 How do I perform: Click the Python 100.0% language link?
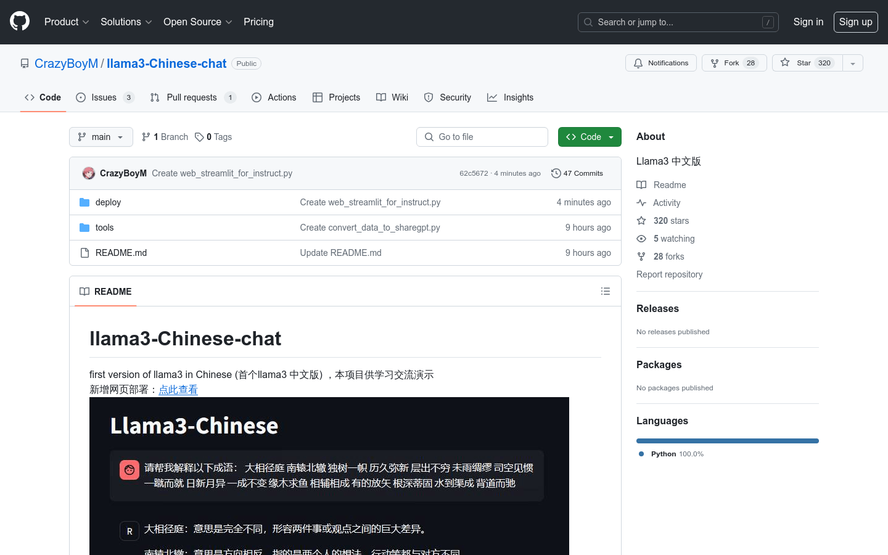click(672, 454)
